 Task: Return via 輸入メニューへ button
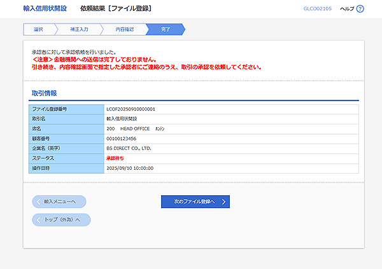[59, 202]
